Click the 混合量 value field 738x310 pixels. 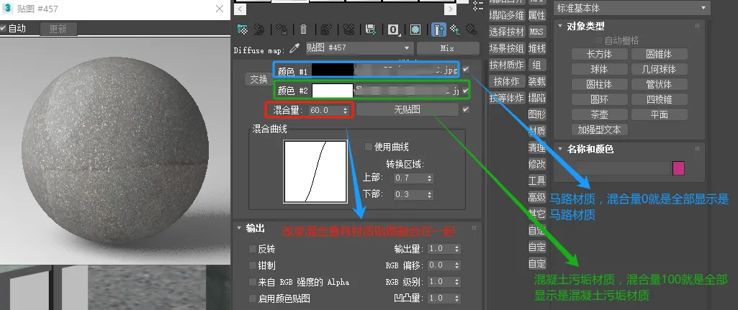(325, 111)
